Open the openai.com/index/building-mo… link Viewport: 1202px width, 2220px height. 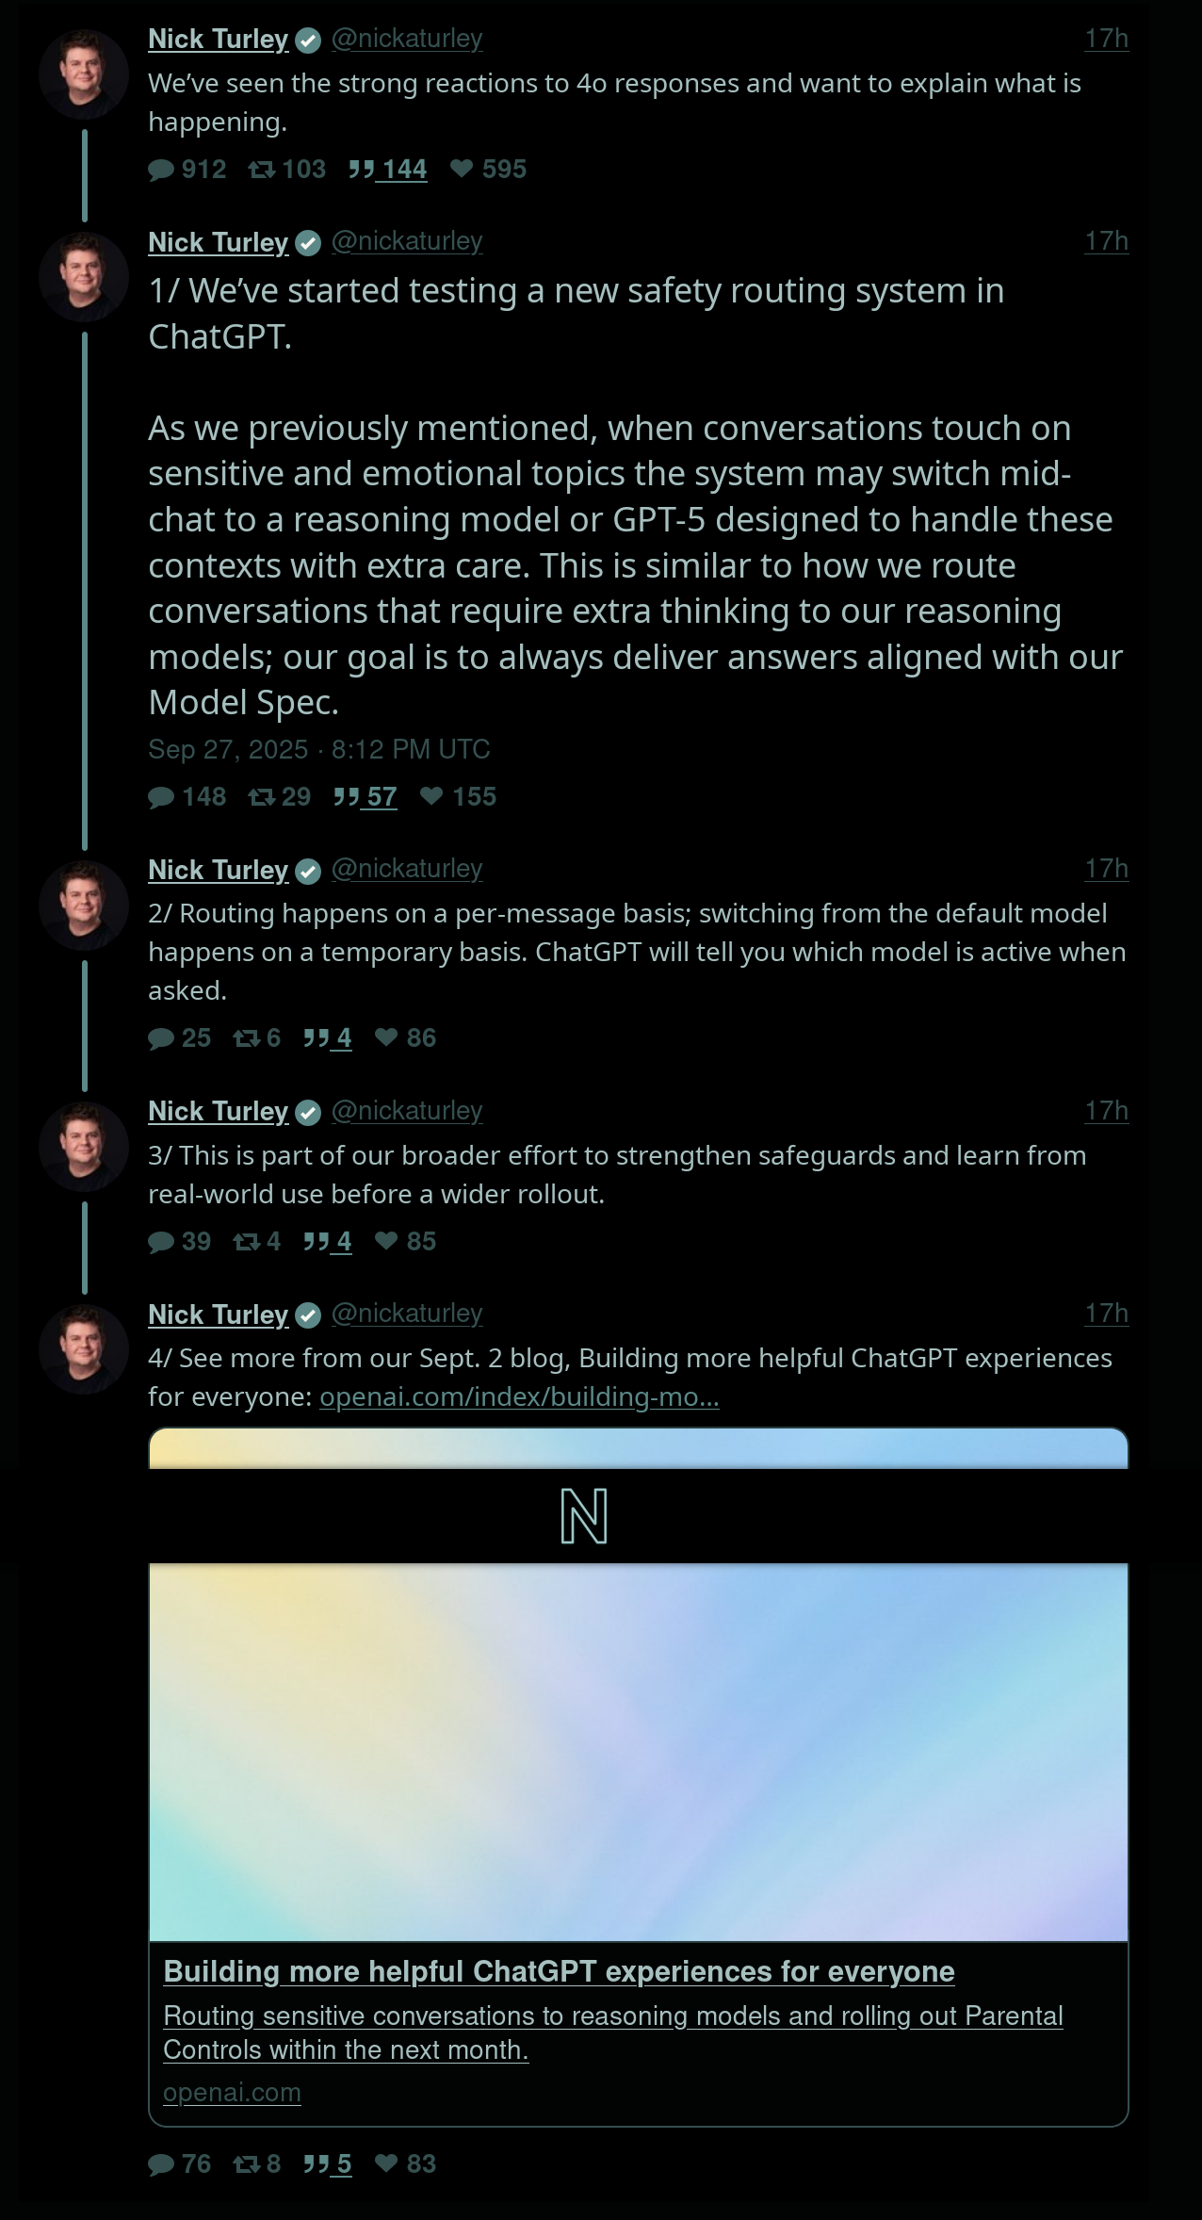519,1396
